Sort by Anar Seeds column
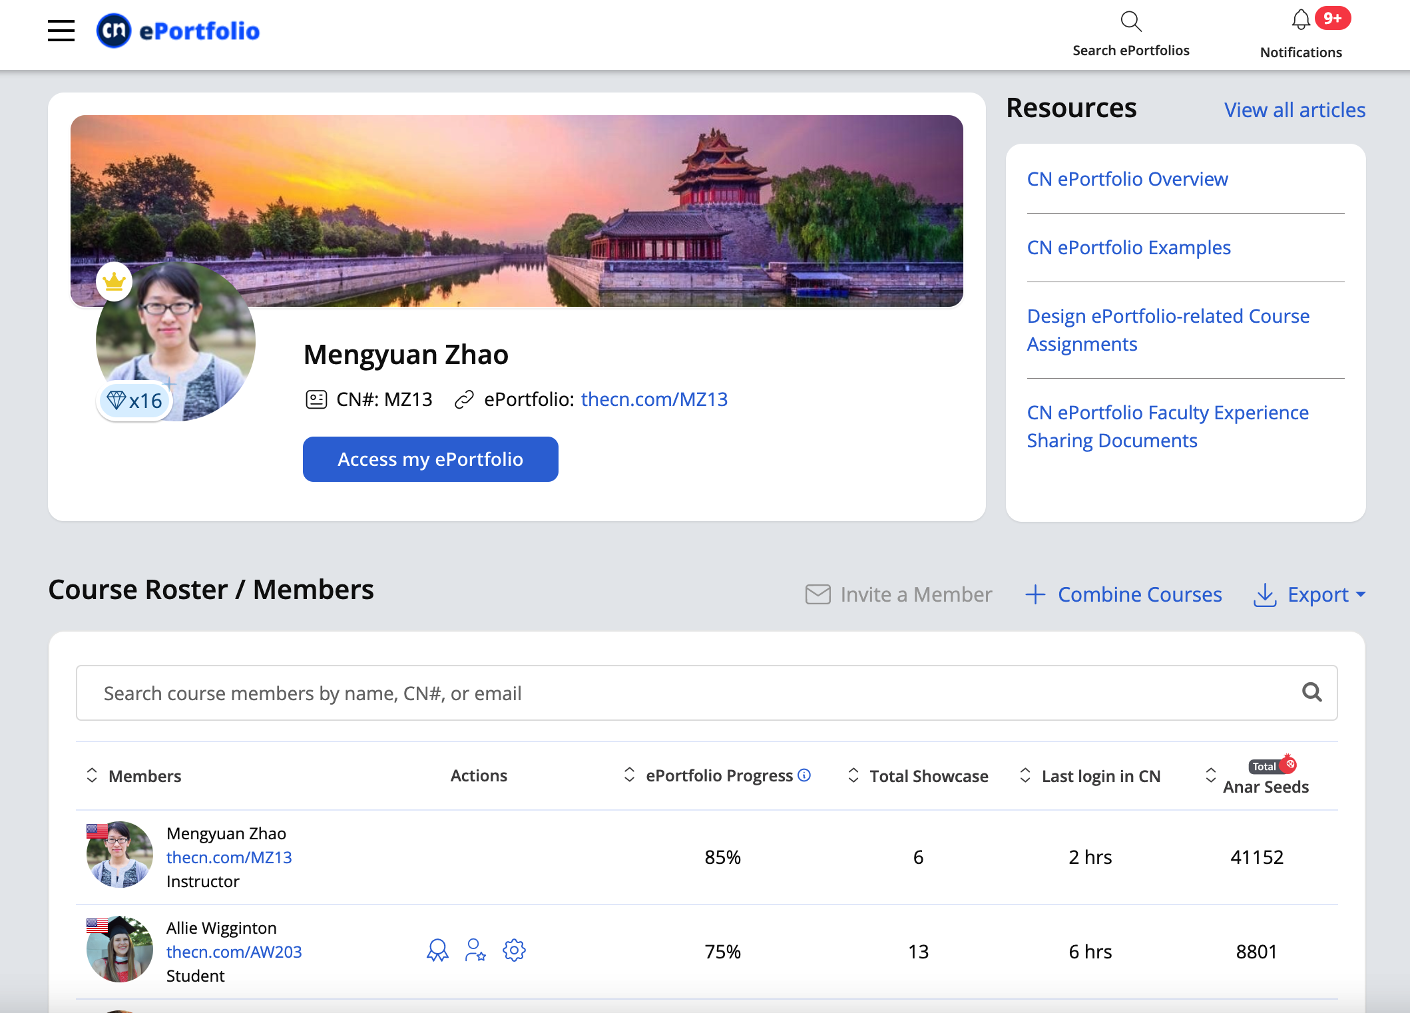 1211,775
